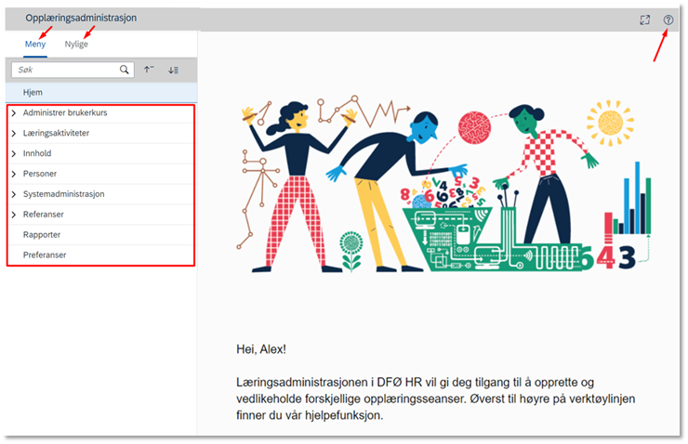
Task: Expand the Systemadministrasjon chevron
Action: click(x=14, y=194)
